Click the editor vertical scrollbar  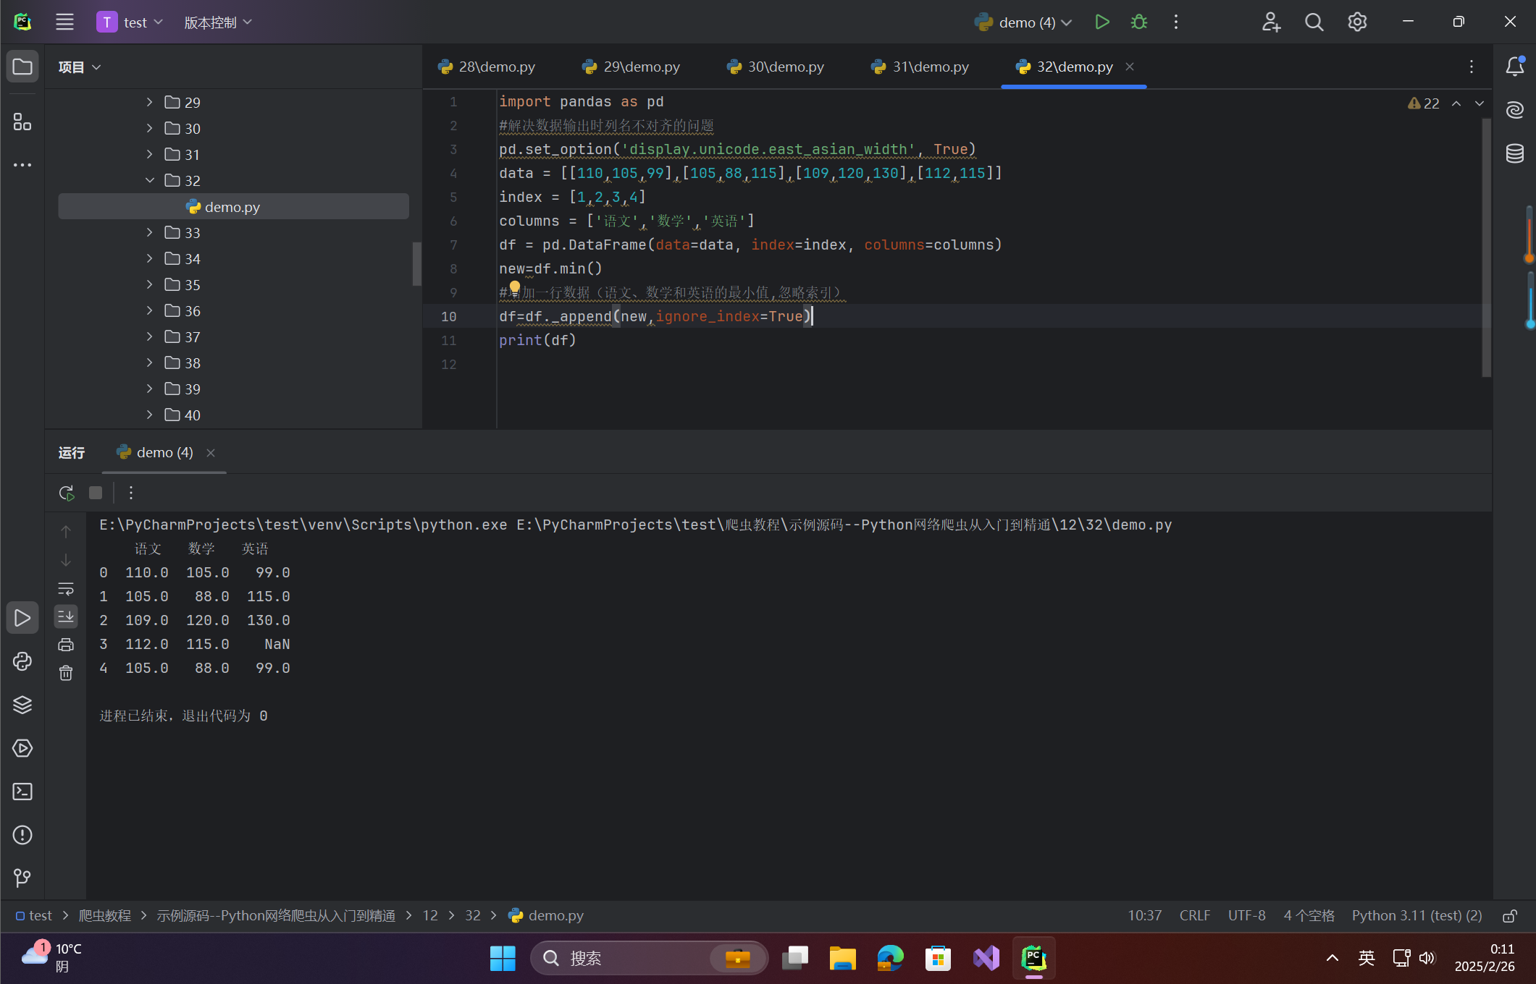[x=1486, y=246]
